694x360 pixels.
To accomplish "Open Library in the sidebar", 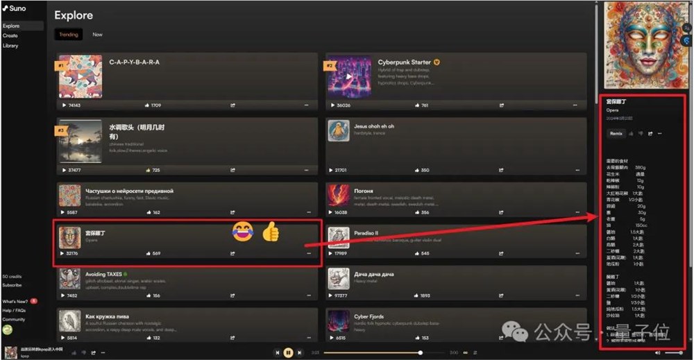I will 10,46.
